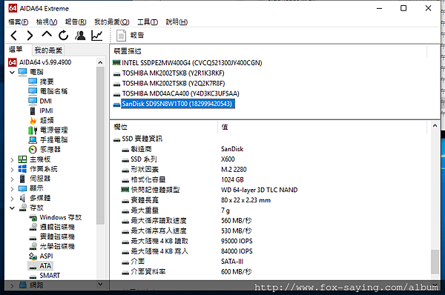The width and height of the screenshot is (445, 295).
Task: Open the 超頻 flame icon item
Action: (33, 121)
